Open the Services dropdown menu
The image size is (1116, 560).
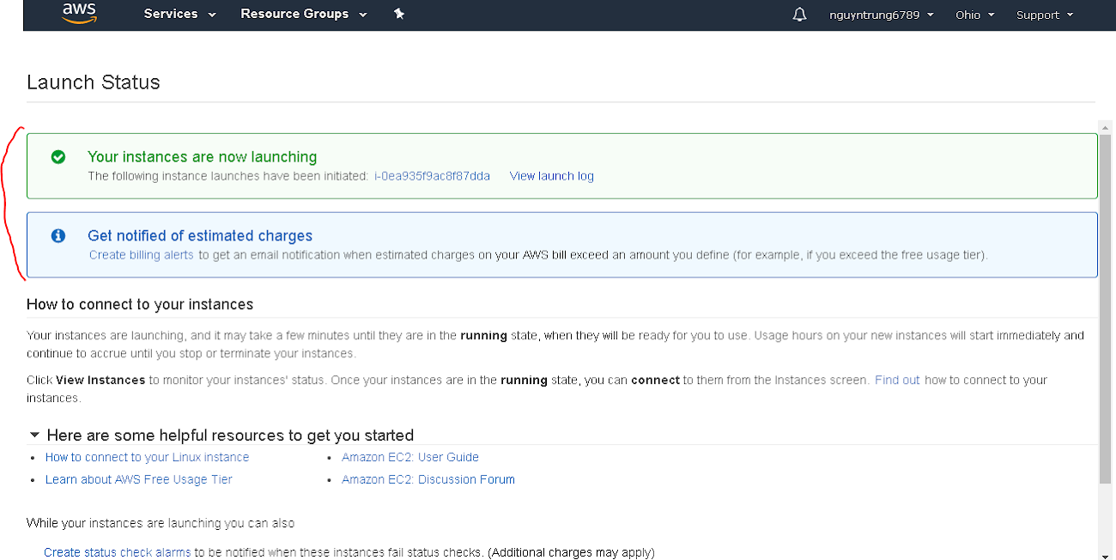point(179,15)
